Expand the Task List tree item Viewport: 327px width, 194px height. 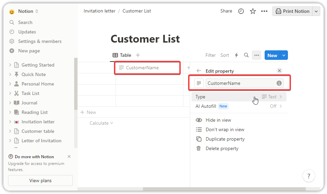point(10,93)
